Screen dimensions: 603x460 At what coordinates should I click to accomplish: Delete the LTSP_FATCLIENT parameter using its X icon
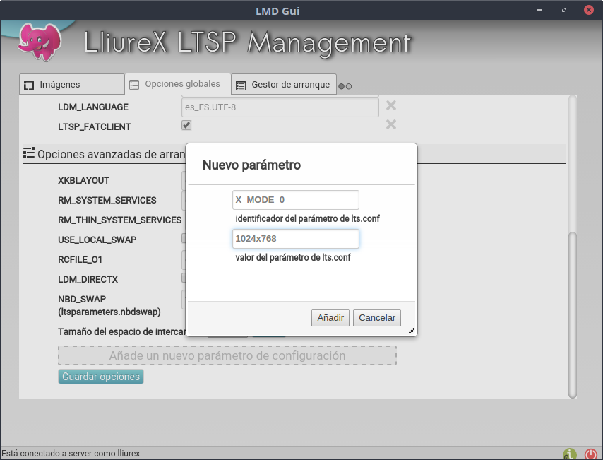(x=390, y=125)
